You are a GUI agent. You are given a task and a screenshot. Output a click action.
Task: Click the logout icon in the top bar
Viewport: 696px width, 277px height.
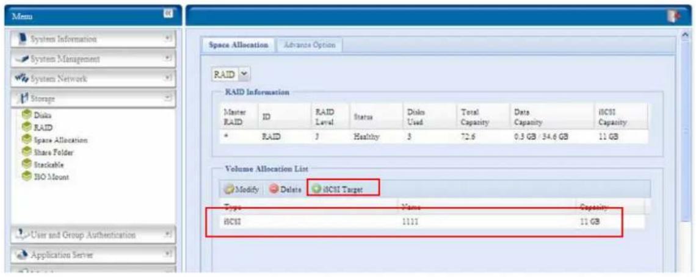(673, 16)
